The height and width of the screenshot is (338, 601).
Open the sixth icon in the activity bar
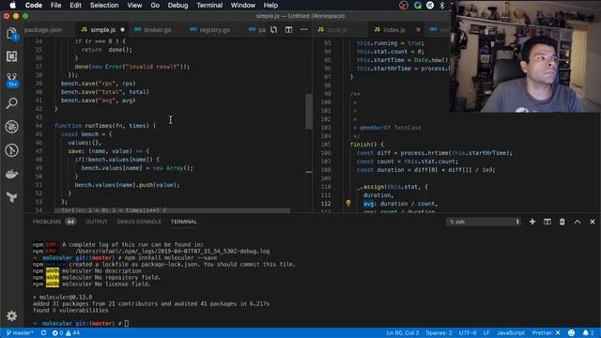[x=12, y=150]
